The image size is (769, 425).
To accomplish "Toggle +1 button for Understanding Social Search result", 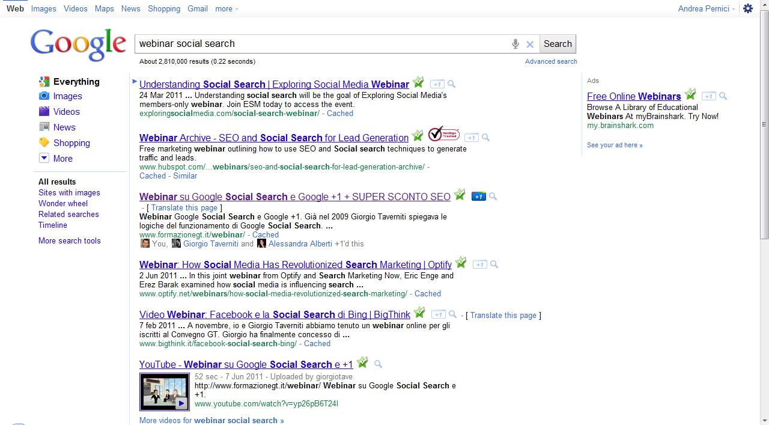I will (437, 84).
